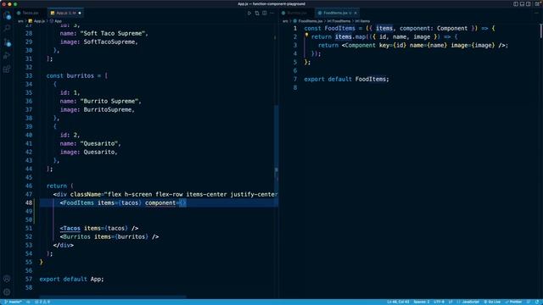The image size is (543, 305).
Task: Click synchronize changes icon in status bar
Action: (x=28, y=302)
